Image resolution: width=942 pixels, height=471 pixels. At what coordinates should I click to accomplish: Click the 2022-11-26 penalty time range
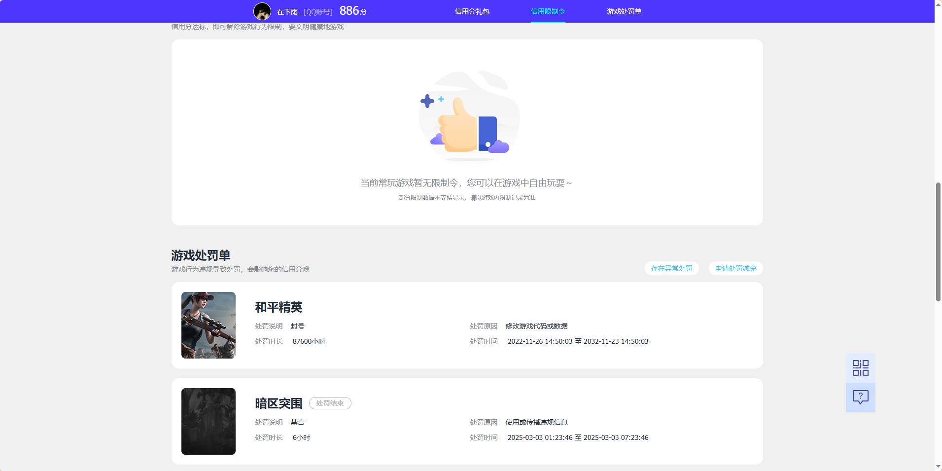(x=578, y=341)
